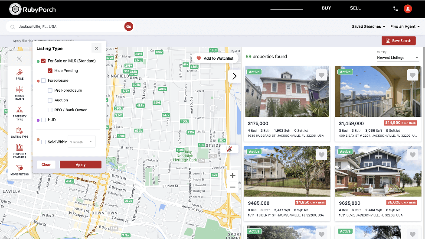The width and height of the screenshot is (425, 239).
Task: Check the Auction option
Action: point(50,100)
